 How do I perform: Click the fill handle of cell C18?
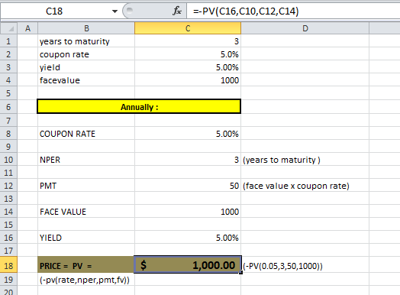click(x=240, y=273)
